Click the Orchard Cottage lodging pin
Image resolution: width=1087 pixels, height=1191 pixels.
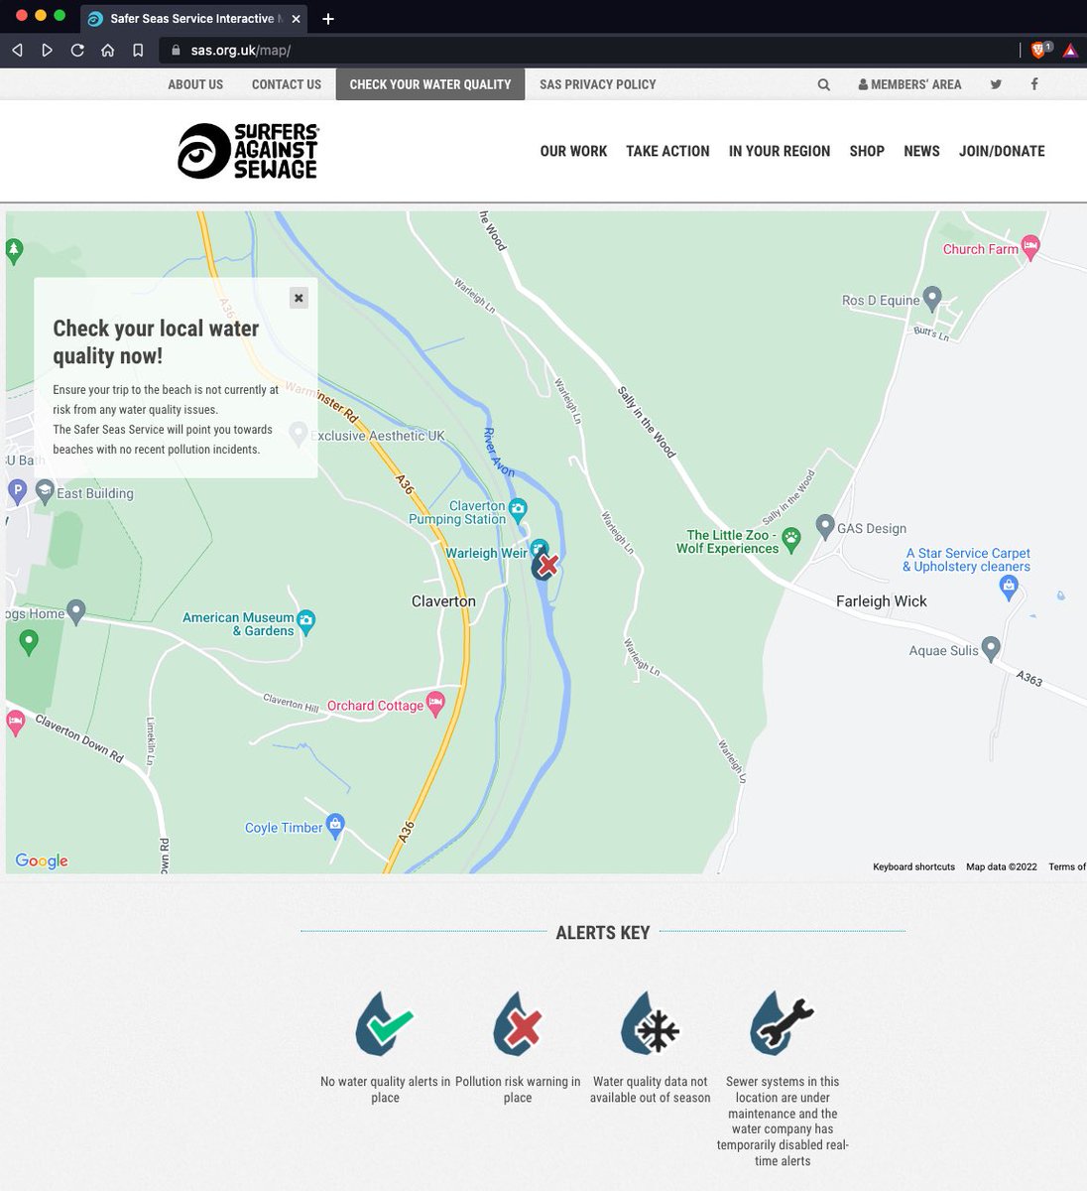(x=435, y=704)
